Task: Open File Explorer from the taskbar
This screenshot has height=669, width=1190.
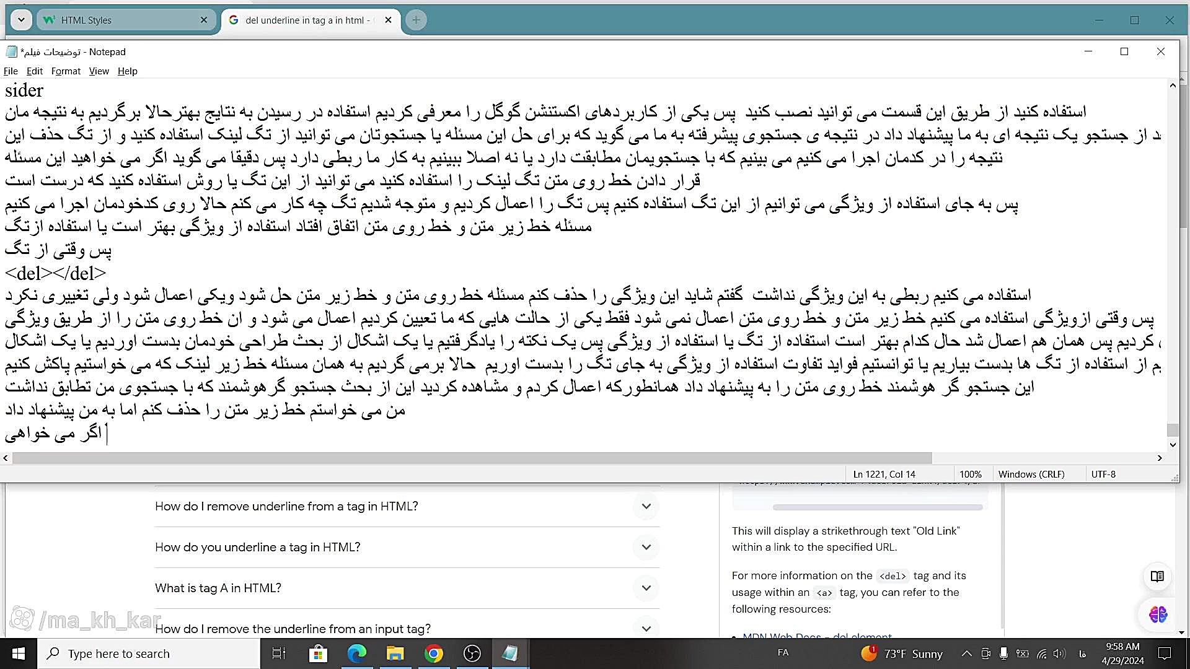Action: click(395, 654)
